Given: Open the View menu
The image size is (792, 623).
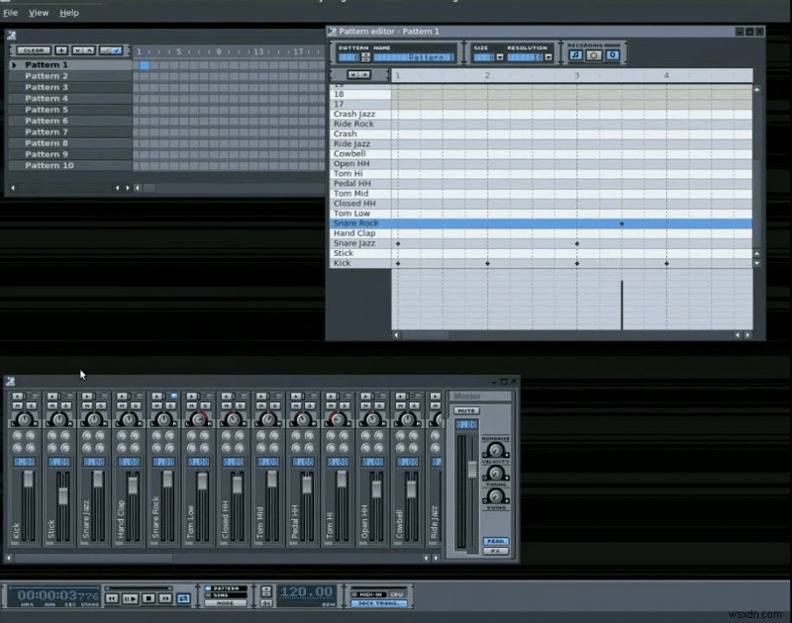Looking at the screenshot, I should [x=38, y=12].
